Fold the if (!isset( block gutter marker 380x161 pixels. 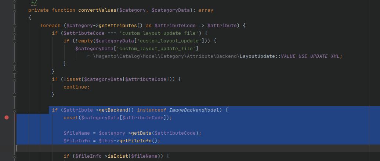tap(14, 79)
